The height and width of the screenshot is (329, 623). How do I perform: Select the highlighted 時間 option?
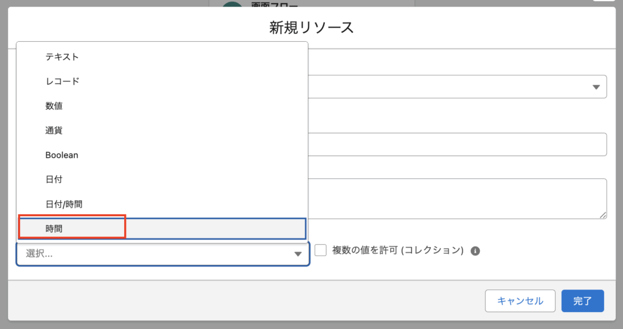(54, 228)
